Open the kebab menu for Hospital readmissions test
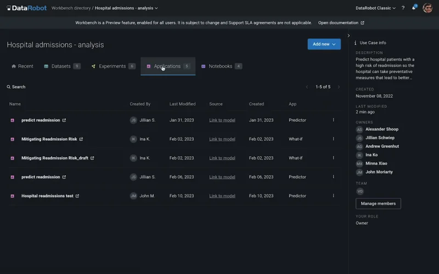Image resolution: width=439 pixels, height=274 pixels. (333, 196)
